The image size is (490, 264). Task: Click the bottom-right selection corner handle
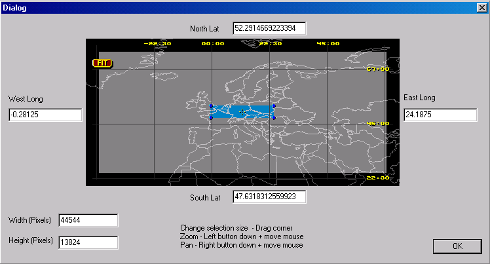[273, 118]
